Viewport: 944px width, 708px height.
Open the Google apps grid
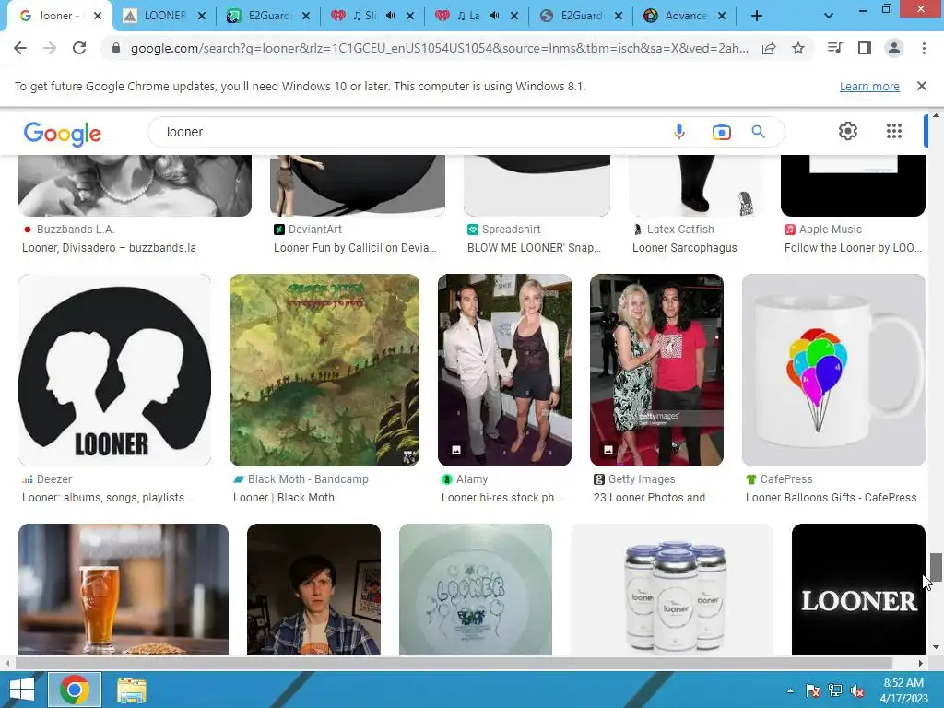pos(894,131)
